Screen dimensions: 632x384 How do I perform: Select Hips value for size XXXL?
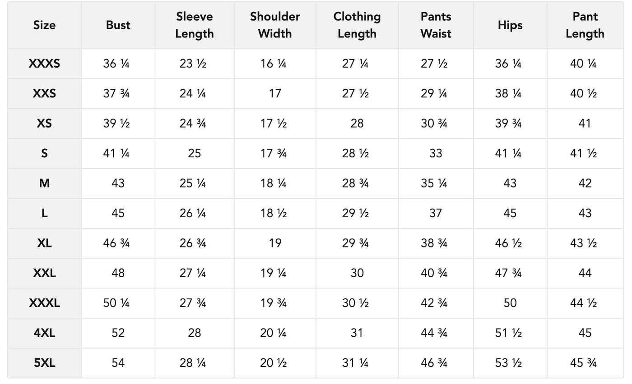point(510,303)
